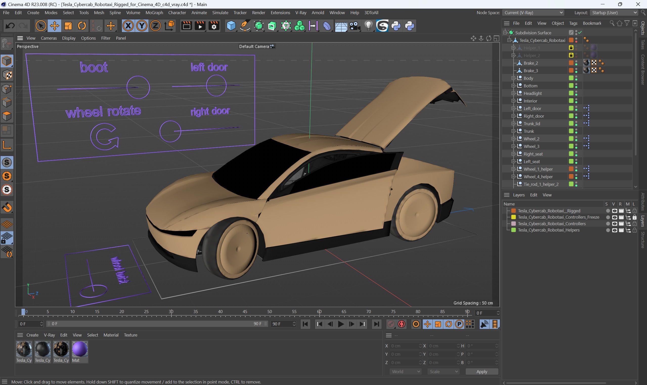Click the Bend deformer icon

point(327,26)
